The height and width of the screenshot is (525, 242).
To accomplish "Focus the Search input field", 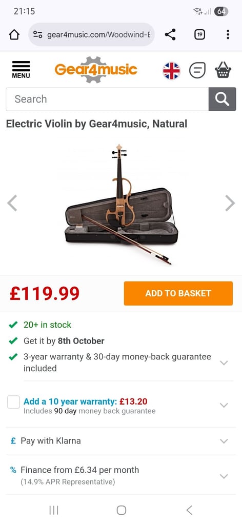I will (x=107, y=99).
